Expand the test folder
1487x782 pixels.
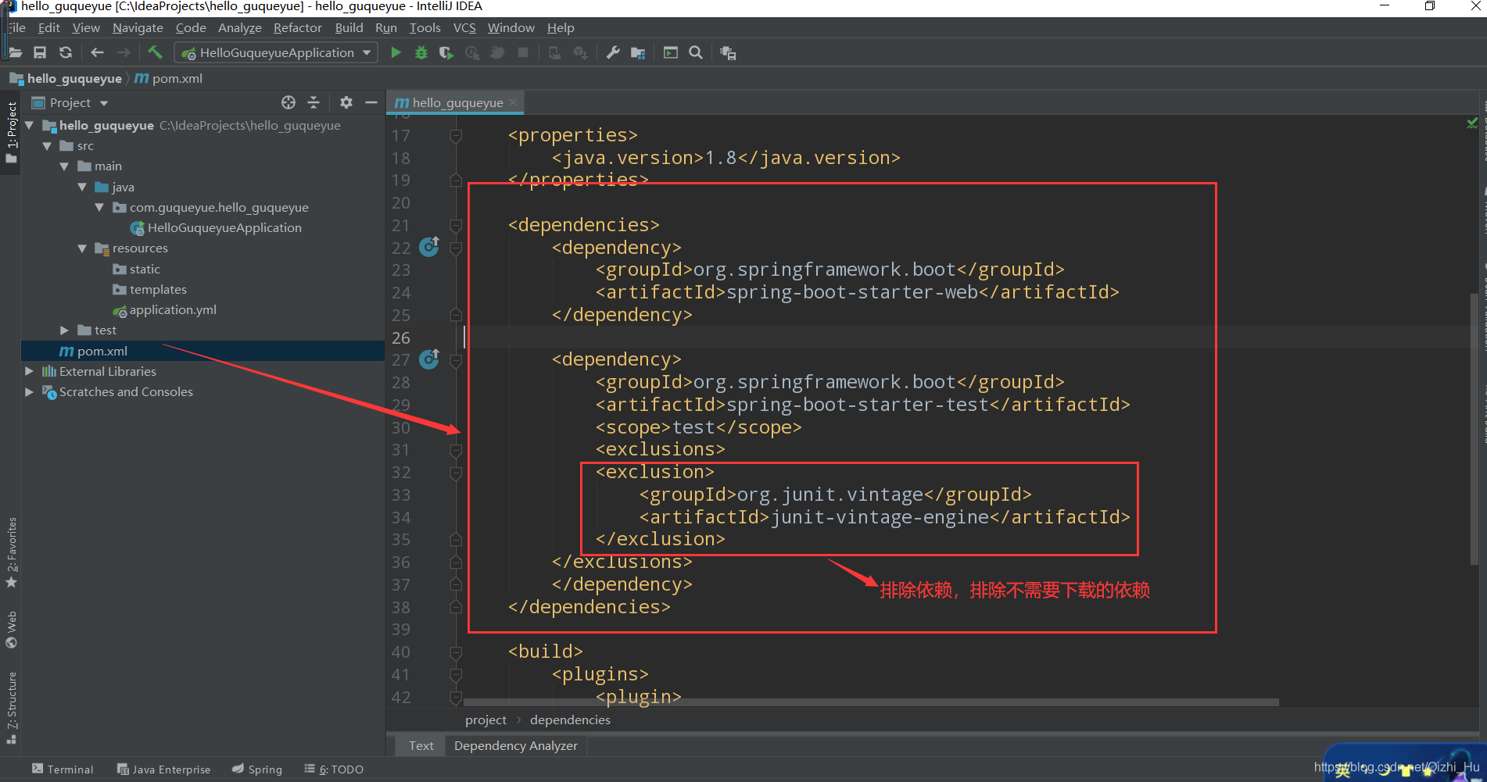click(x=64, y=330)
